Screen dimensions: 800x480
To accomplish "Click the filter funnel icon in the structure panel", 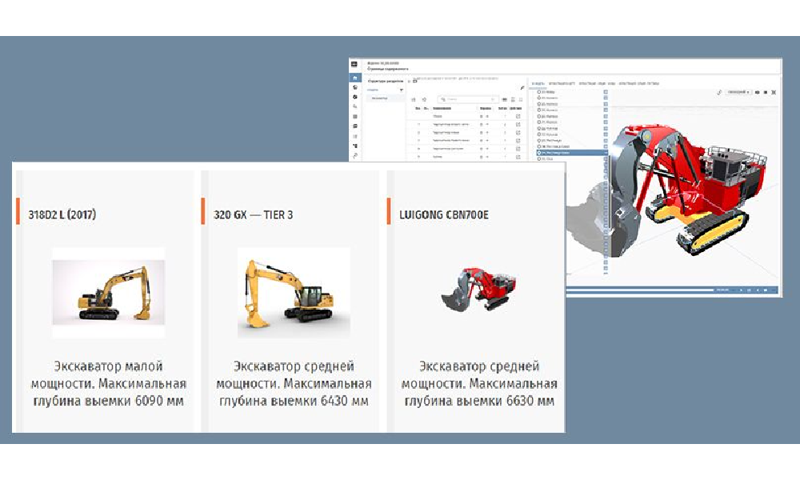I will pos(401,90).
